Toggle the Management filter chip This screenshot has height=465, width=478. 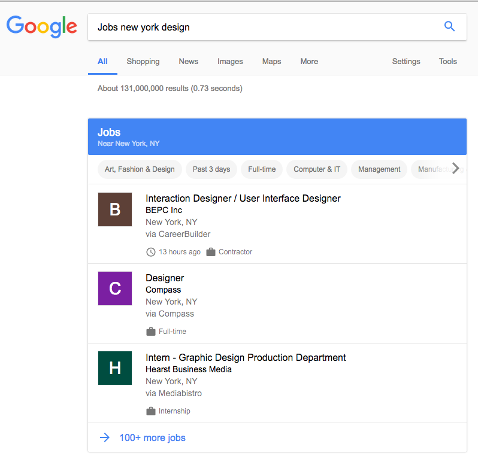coord(379,169)
